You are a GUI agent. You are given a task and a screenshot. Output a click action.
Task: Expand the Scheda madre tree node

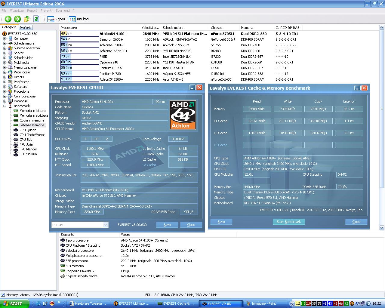(5, 43)
